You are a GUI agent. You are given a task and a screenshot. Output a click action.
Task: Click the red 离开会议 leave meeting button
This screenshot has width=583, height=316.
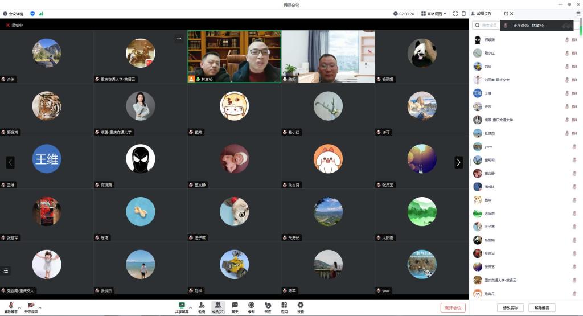[453, 308]
